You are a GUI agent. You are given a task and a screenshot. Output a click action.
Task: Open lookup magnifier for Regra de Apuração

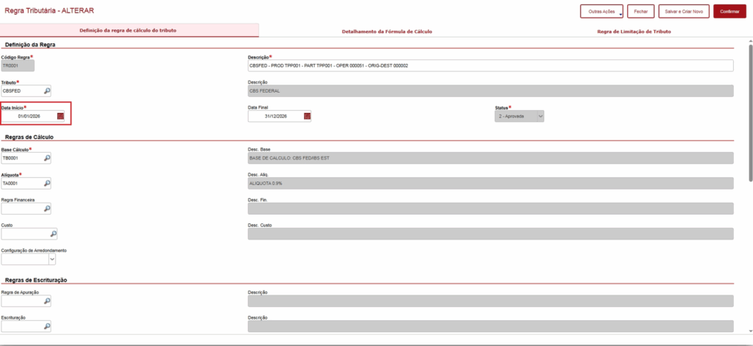[47, 301]
